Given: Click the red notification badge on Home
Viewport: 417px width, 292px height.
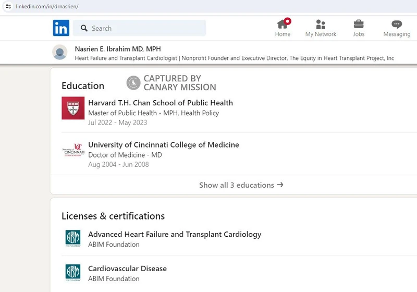Looking at the screenshot, I should (287, 21).
